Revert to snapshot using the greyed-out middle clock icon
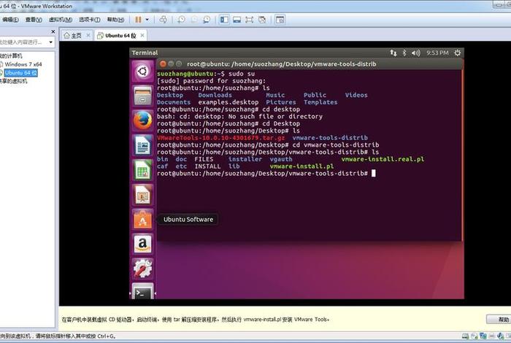The height and width of the screenshot is (343, 511). (x=194, y=20)
